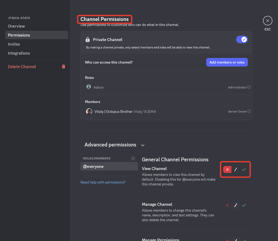Click the Add members or roles button
Viewport: 278px width, 241px height.
tap(227, 62)
